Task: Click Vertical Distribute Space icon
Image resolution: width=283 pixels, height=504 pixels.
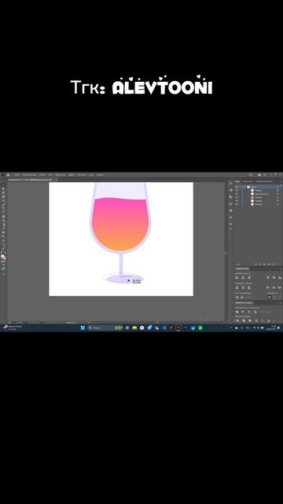Action: pos(237,298)
